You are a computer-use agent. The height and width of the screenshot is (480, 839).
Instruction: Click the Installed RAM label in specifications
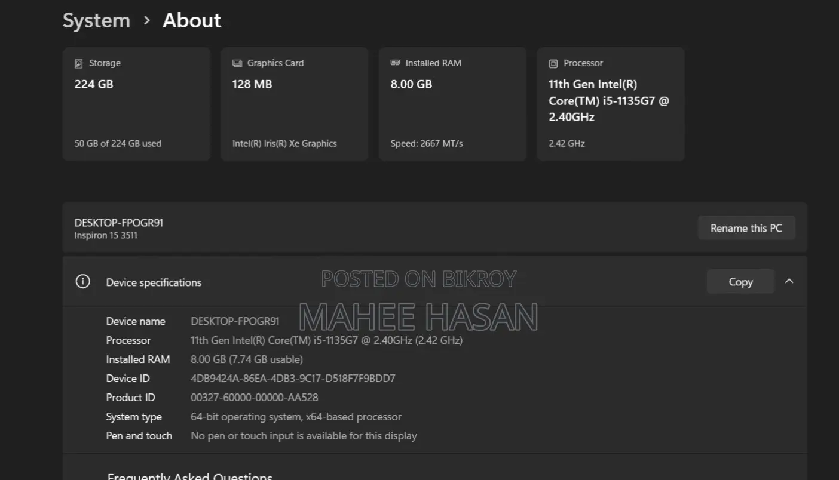(x=138, y=359)
